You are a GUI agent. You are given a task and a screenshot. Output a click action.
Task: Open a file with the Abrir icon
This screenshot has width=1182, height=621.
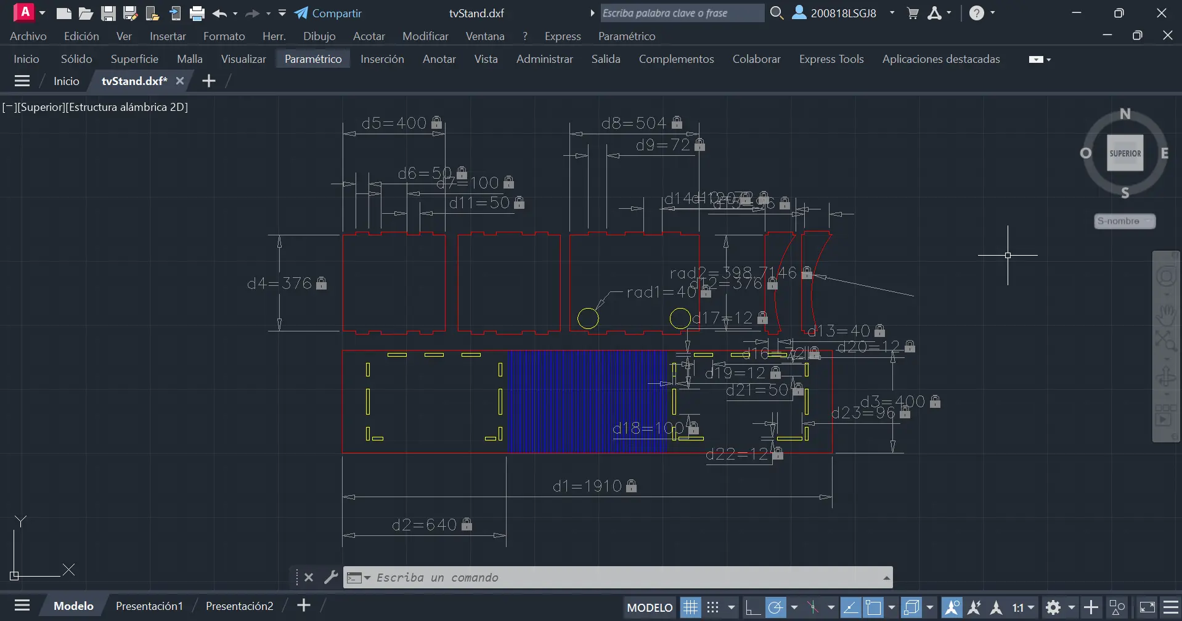pos(86,13)
